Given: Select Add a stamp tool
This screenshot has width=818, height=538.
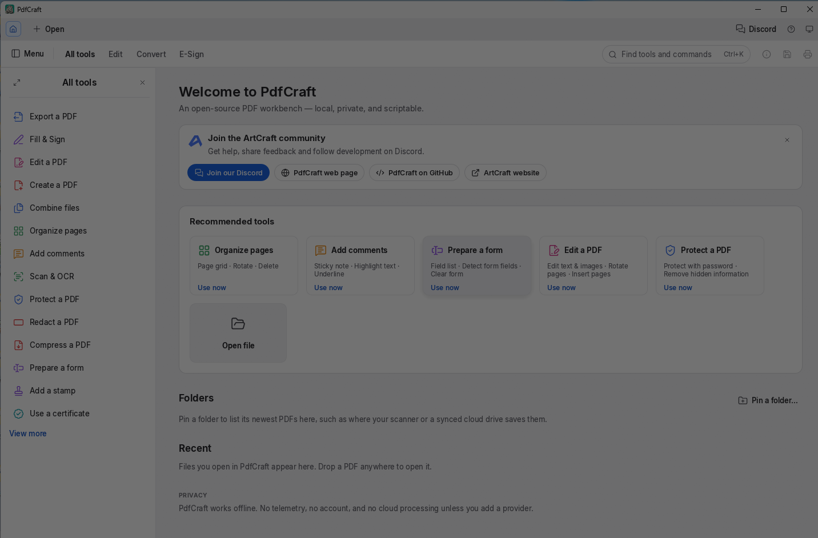Looking at the screenshot, I should tap(78, 391).
